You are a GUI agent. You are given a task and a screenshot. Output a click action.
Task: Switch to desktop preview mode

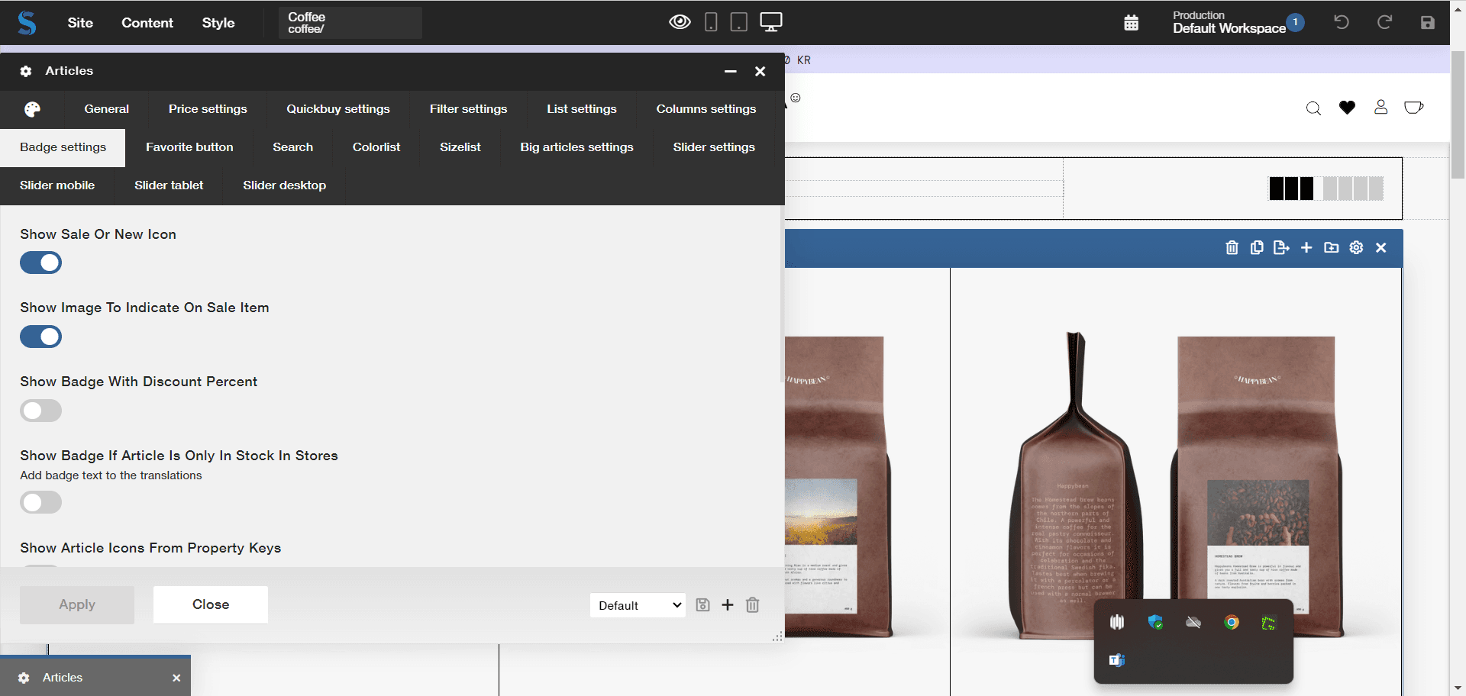(770, 22)
